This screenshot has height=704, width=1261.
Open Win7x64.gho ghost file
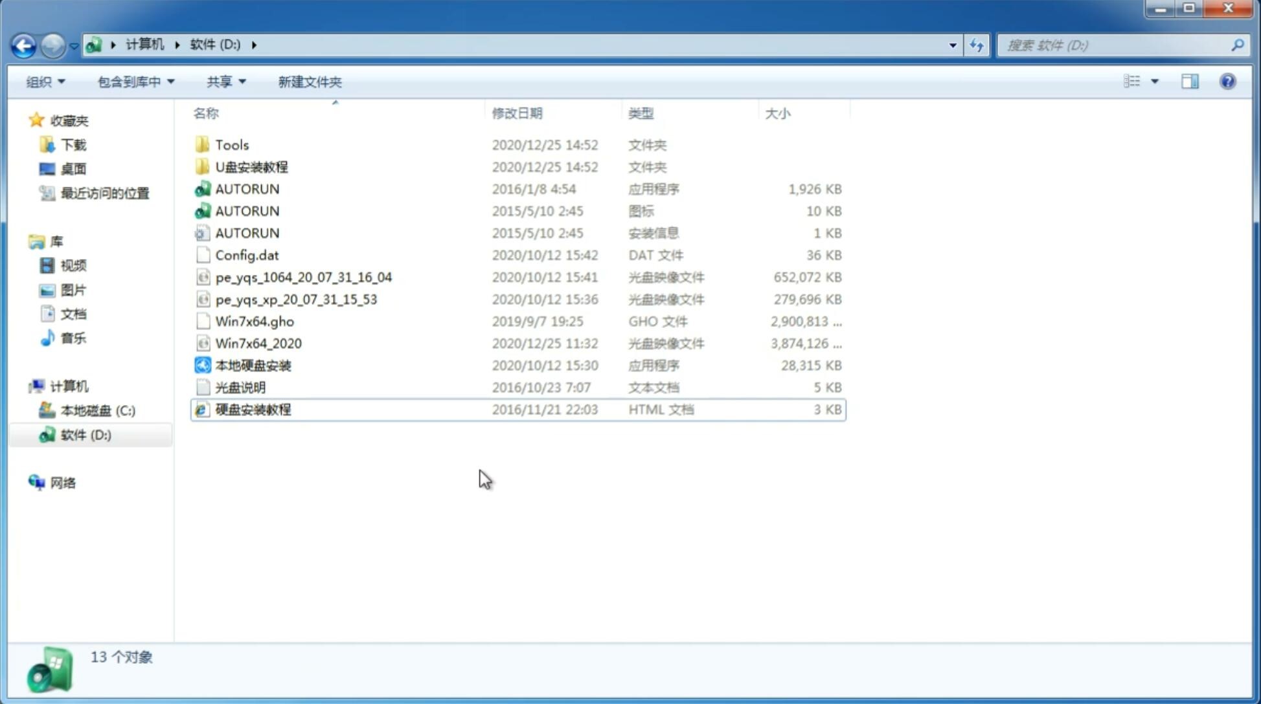(x=255, y=321)
